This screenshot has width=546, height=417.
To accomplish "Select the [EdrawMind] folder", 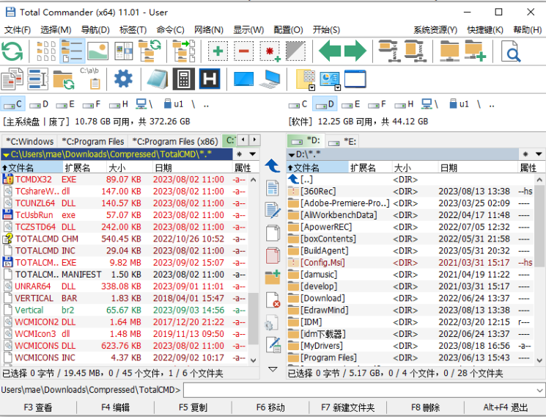I will click(x=410, y=311).
